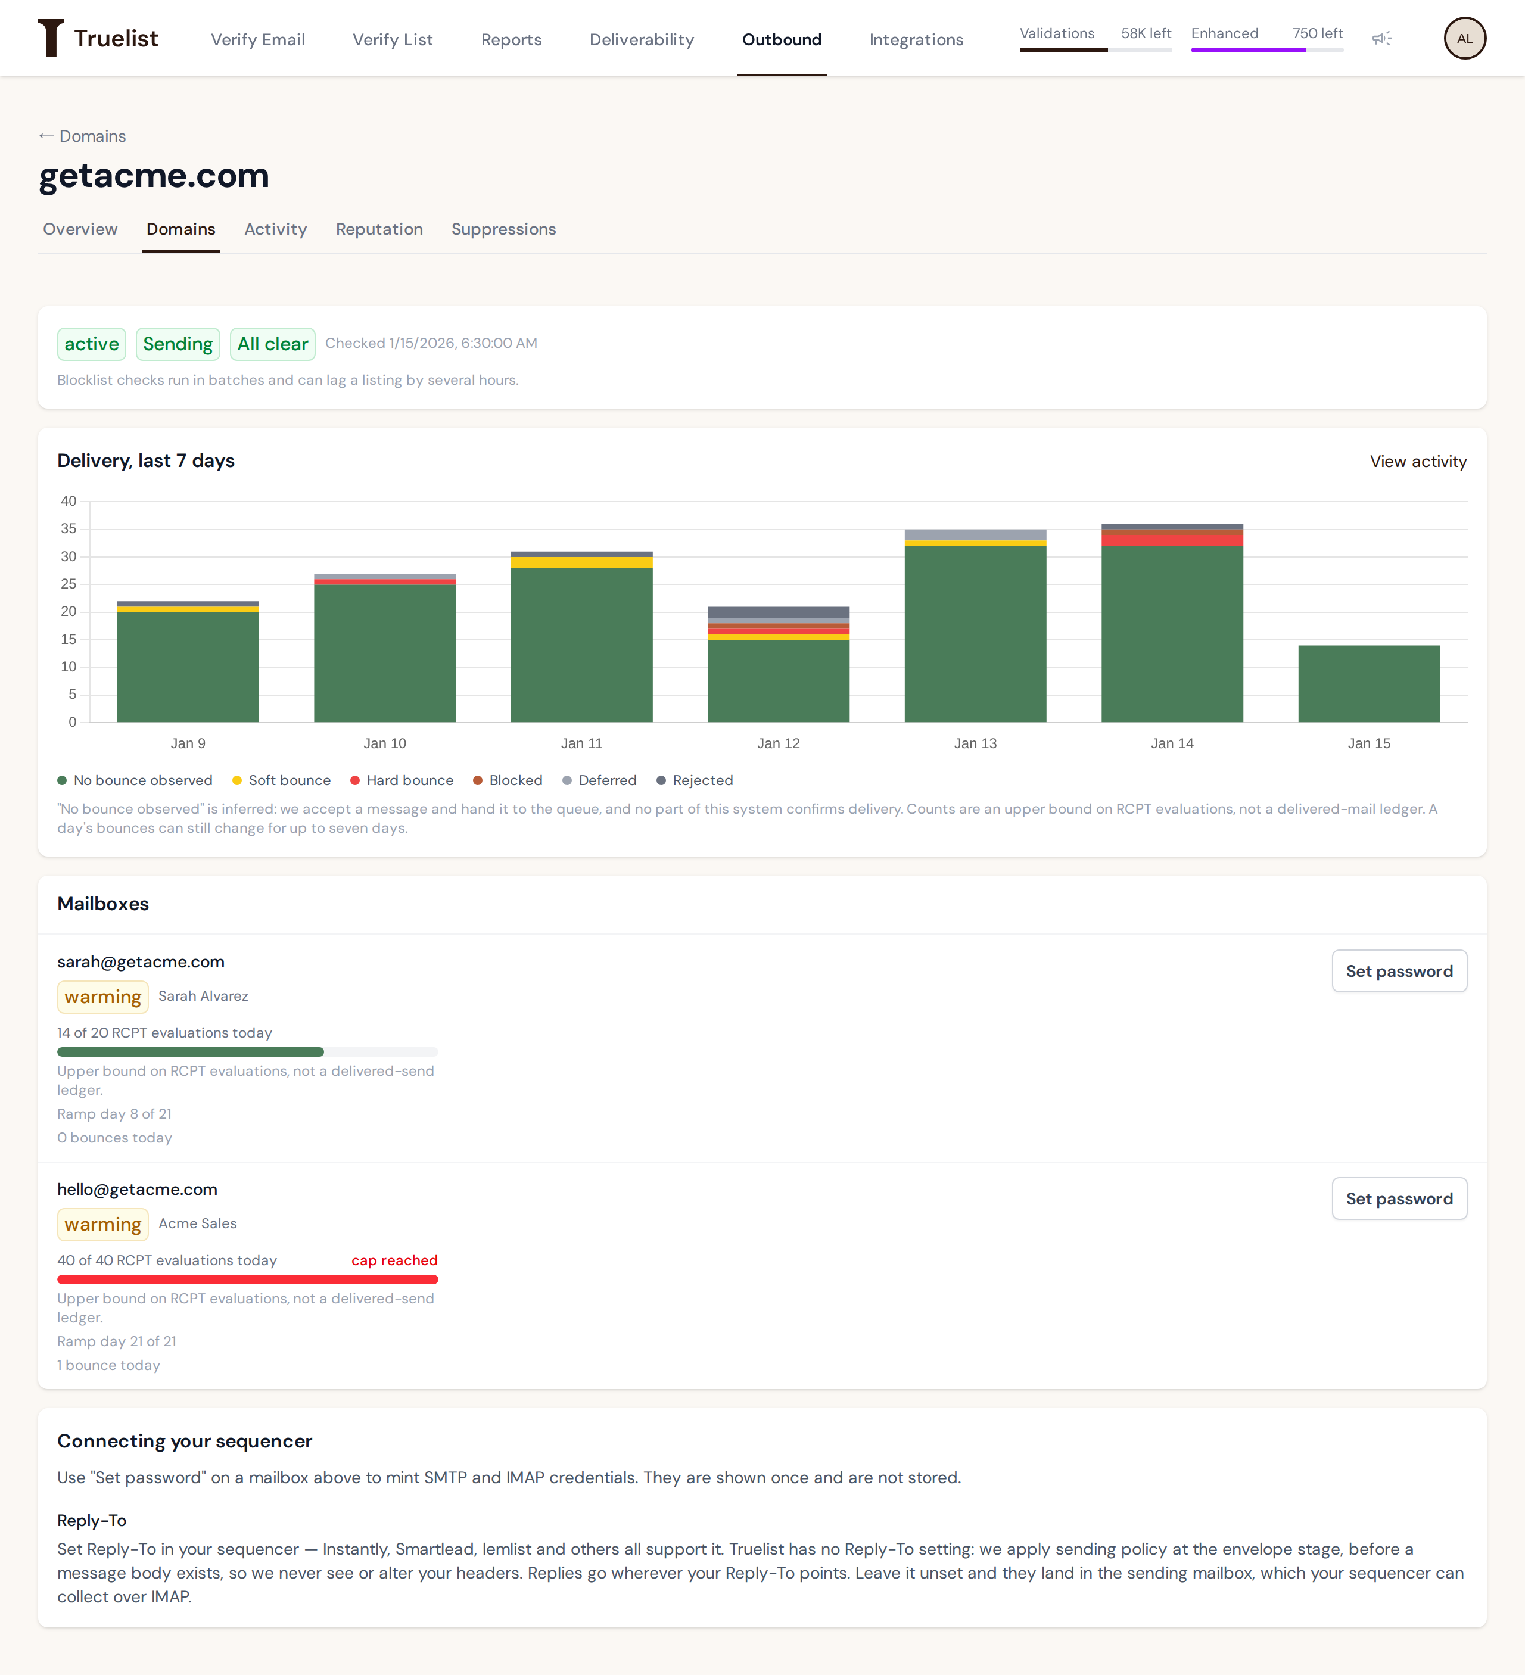Click the Jan 15 chart bar
Screen dimensions: 1525x1675
[1369, 684]
